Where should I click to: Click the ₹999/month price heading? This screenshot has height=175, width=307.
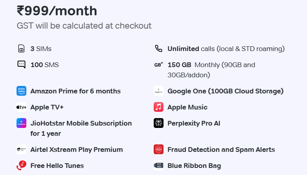57,11
